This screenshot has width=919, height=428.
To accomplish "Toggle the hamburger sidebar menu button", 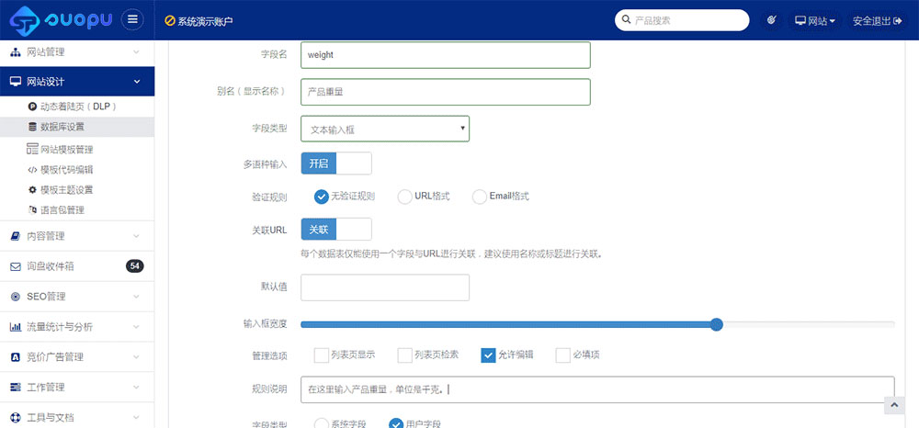I will coord(132,20).
